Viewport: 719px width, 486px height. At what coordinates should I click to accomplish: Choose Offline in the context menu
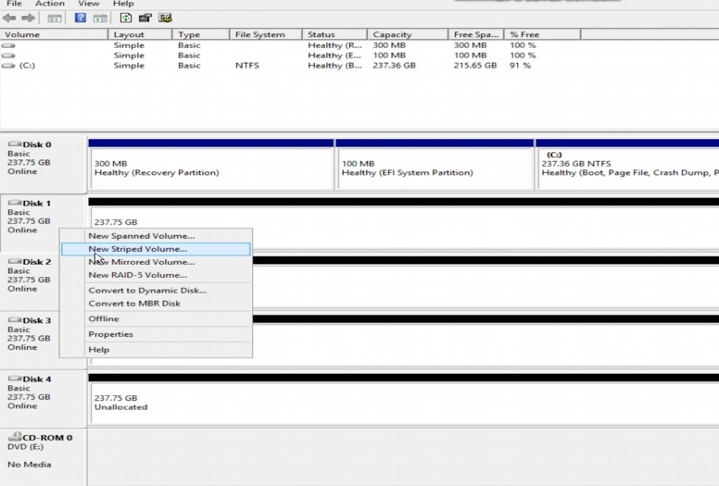(x=156, y=318)
